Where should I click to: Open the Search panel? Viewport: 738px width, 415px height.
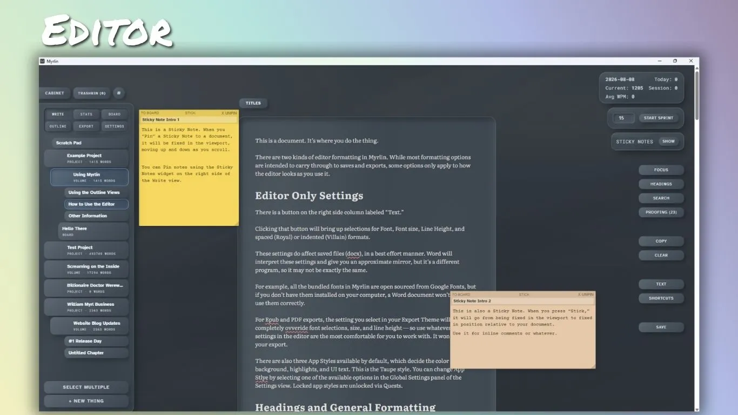pos(661,198)
